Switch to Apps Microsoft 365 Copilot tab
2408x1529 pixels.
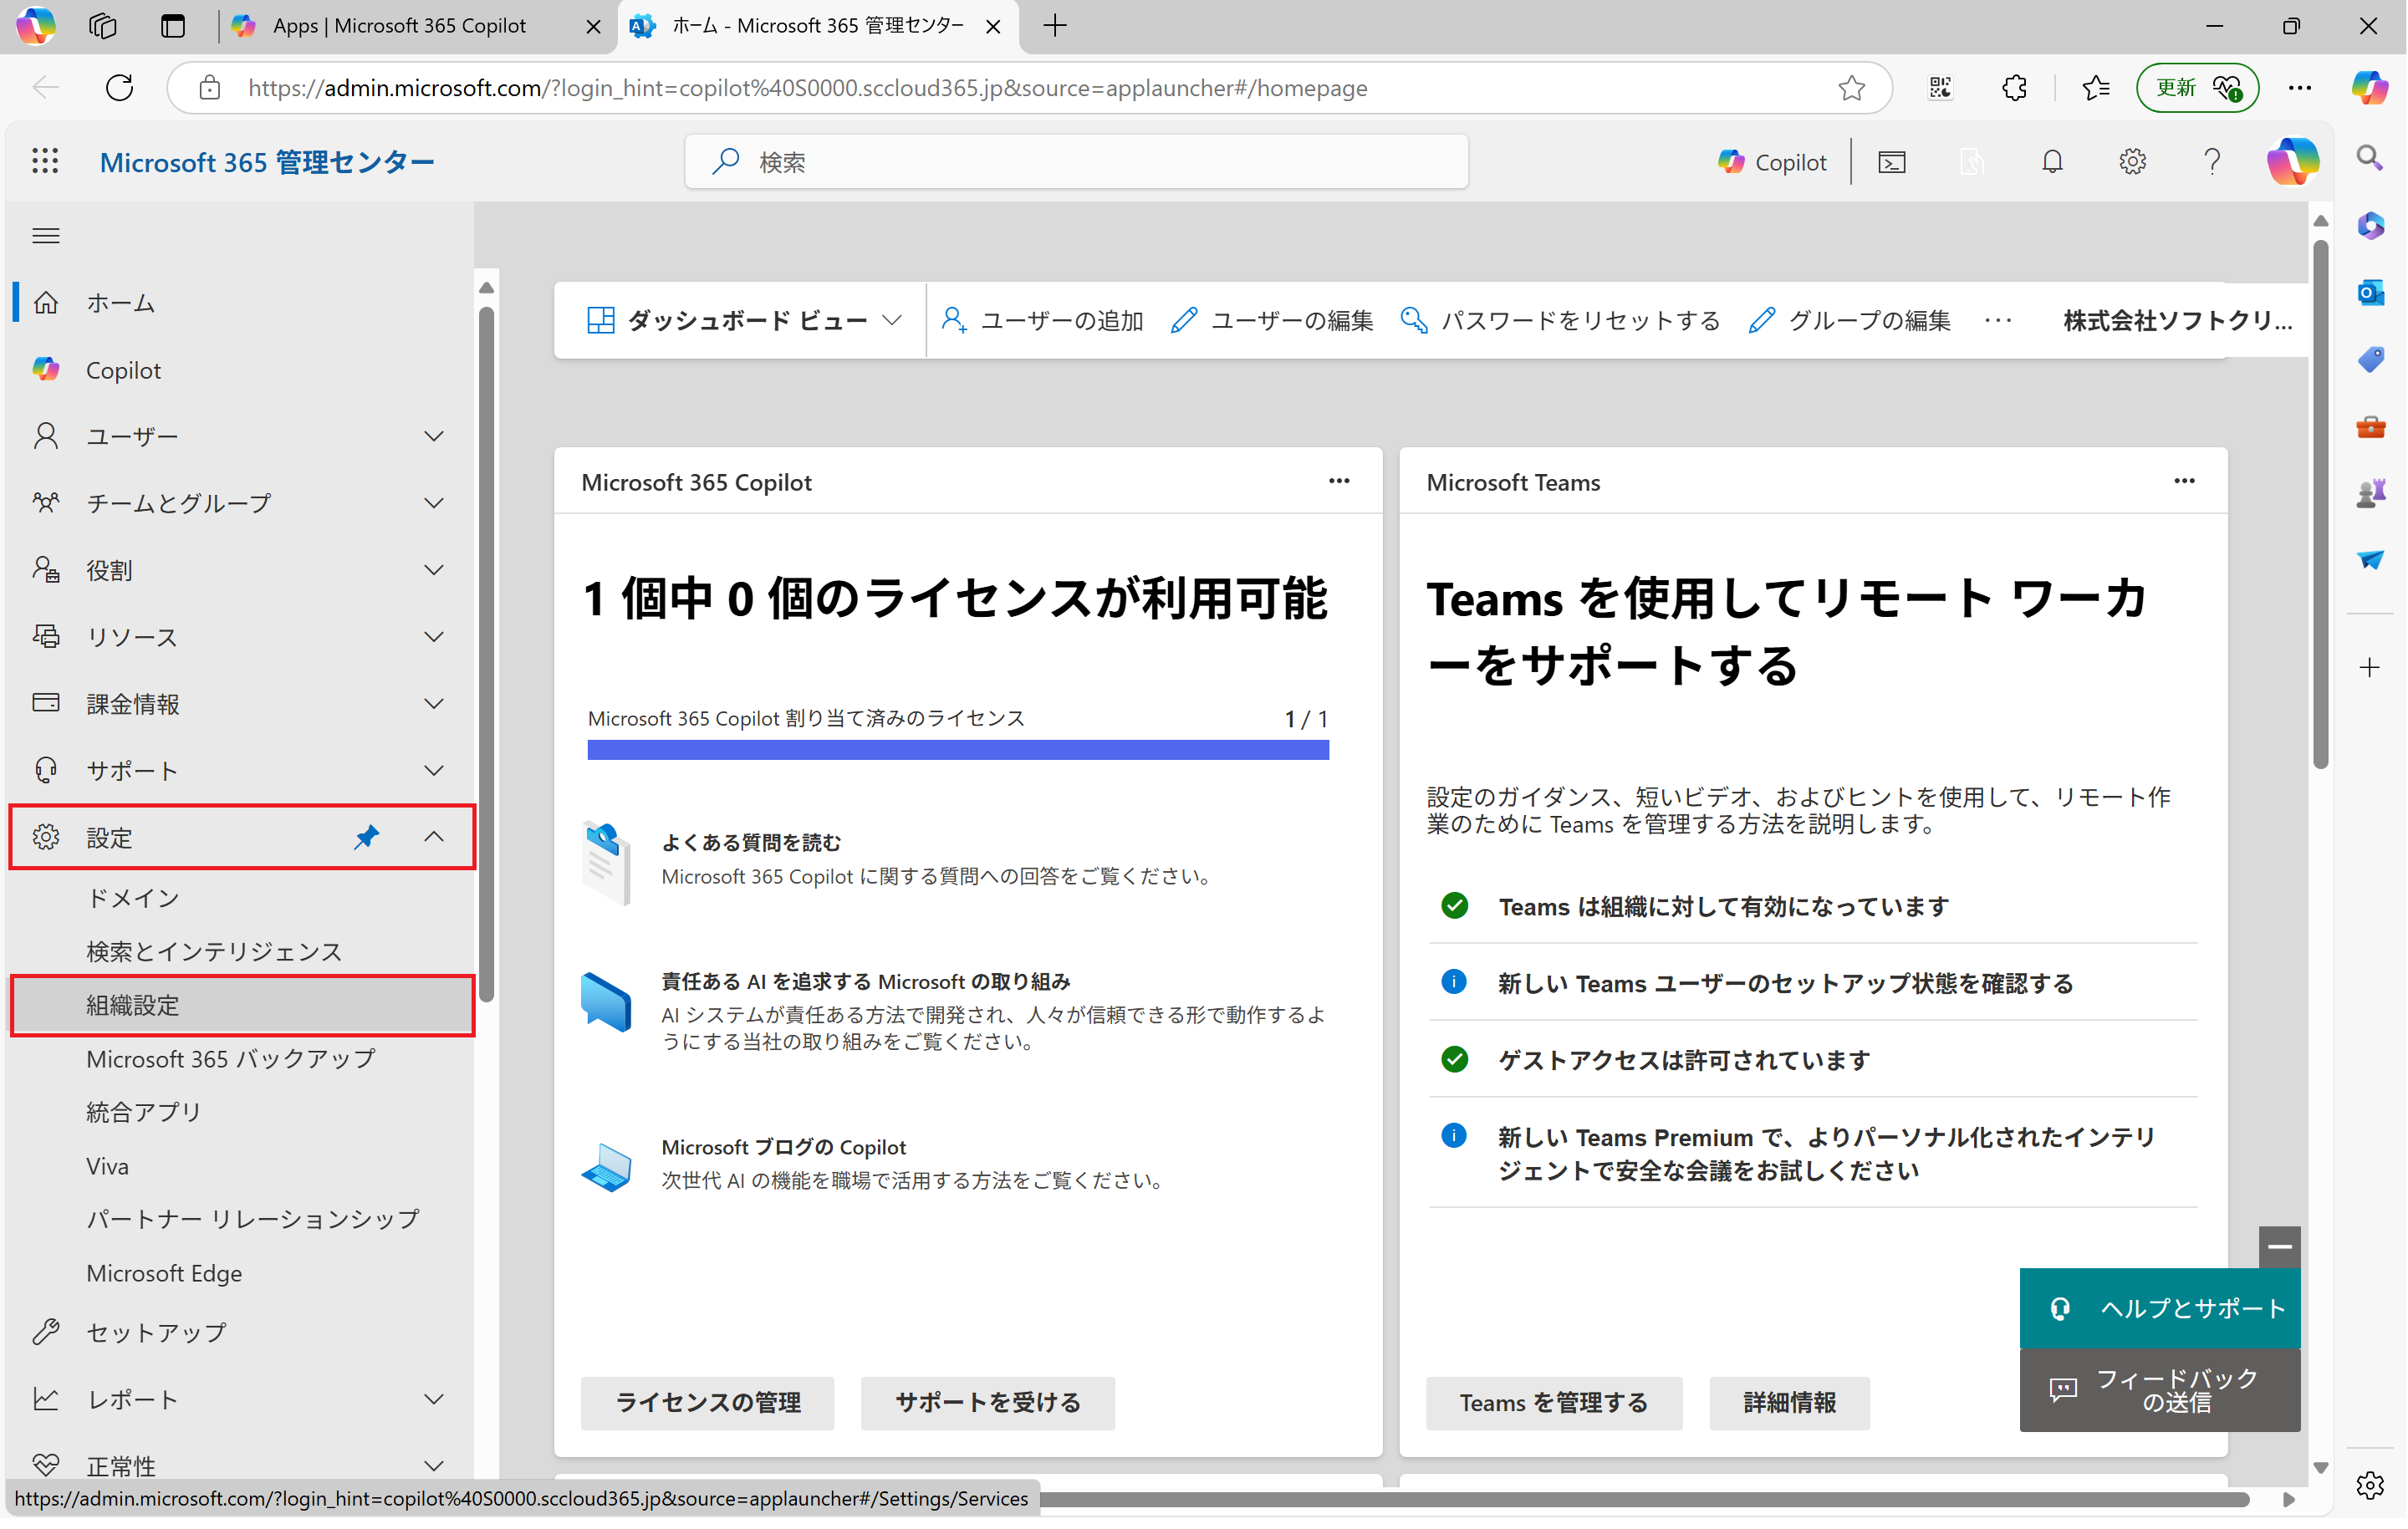pyautogui.click(x=400, y=26)
